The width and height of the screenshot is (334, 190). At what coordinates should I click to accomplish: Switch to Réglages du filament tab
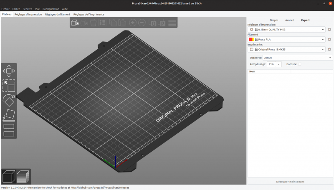pos(58,14)
